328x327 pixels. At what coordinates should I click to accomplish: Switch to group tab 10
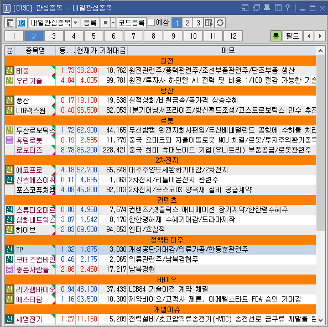pos(193,36)
